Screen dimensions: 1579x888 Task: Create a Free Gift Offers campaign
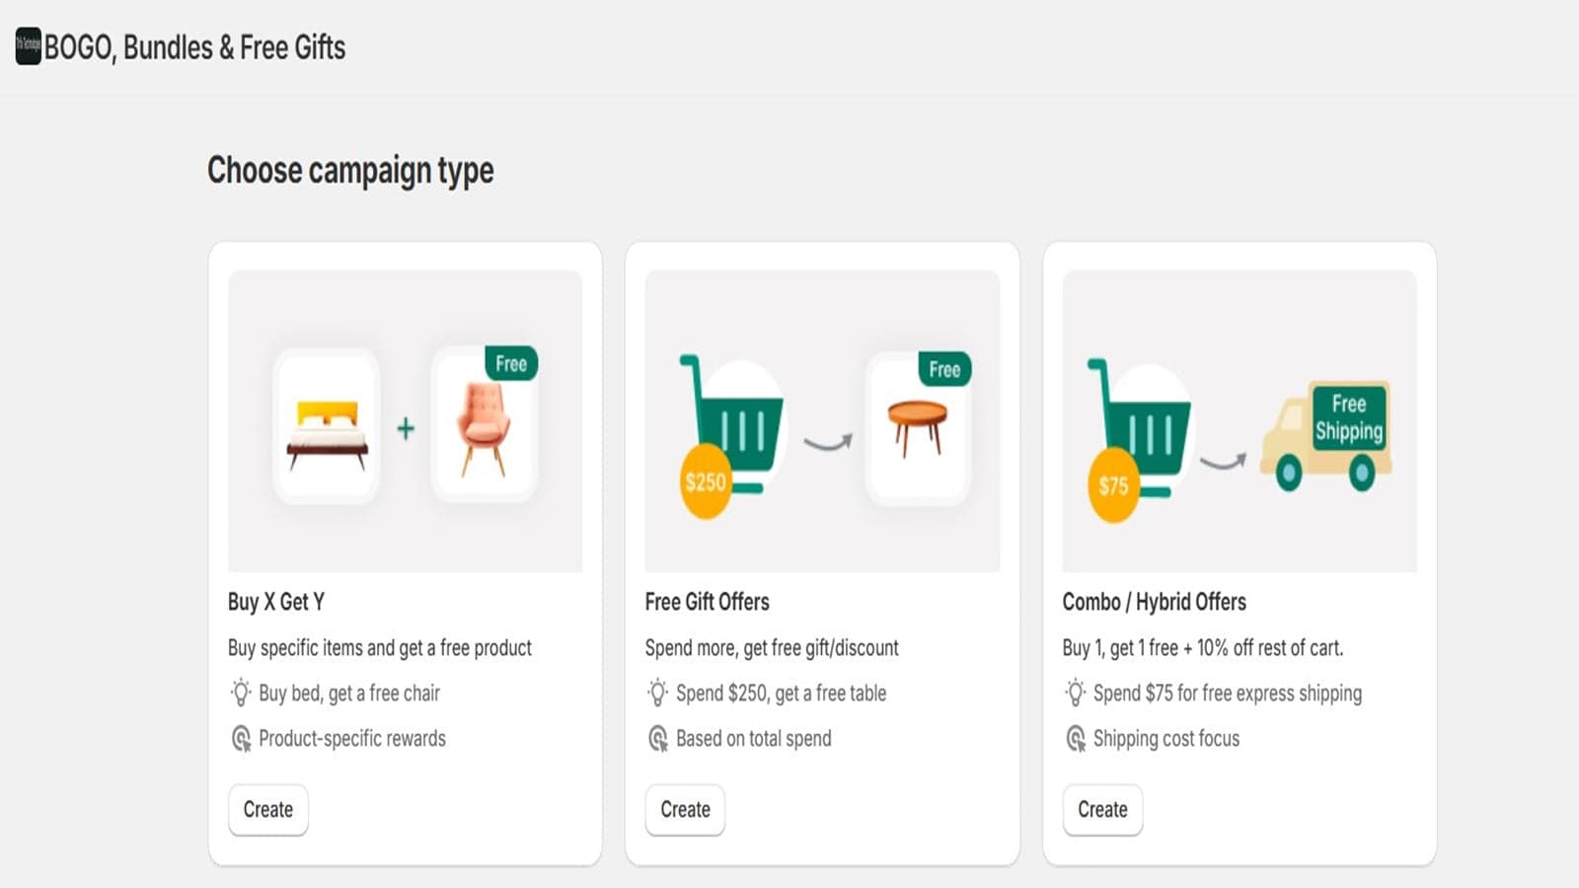[685, 809]
